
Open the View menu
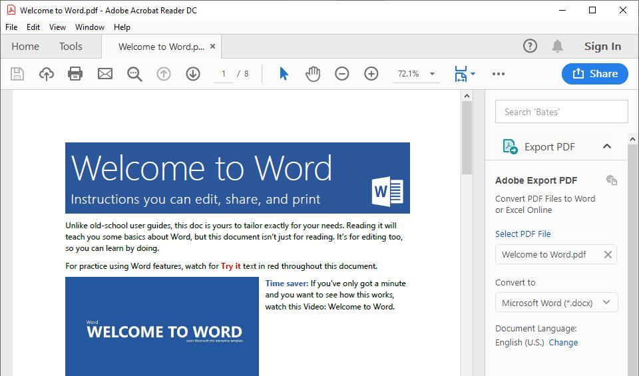[57, 27]
